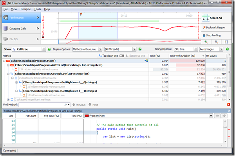
Task: Click scroll-down arrow of call tree
Action: (x=229, y=99)
